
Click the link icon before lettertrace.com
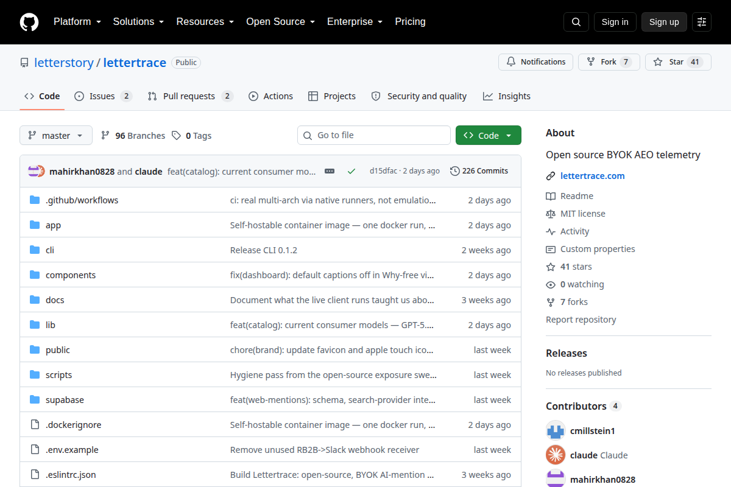click(x=551, y=176)
